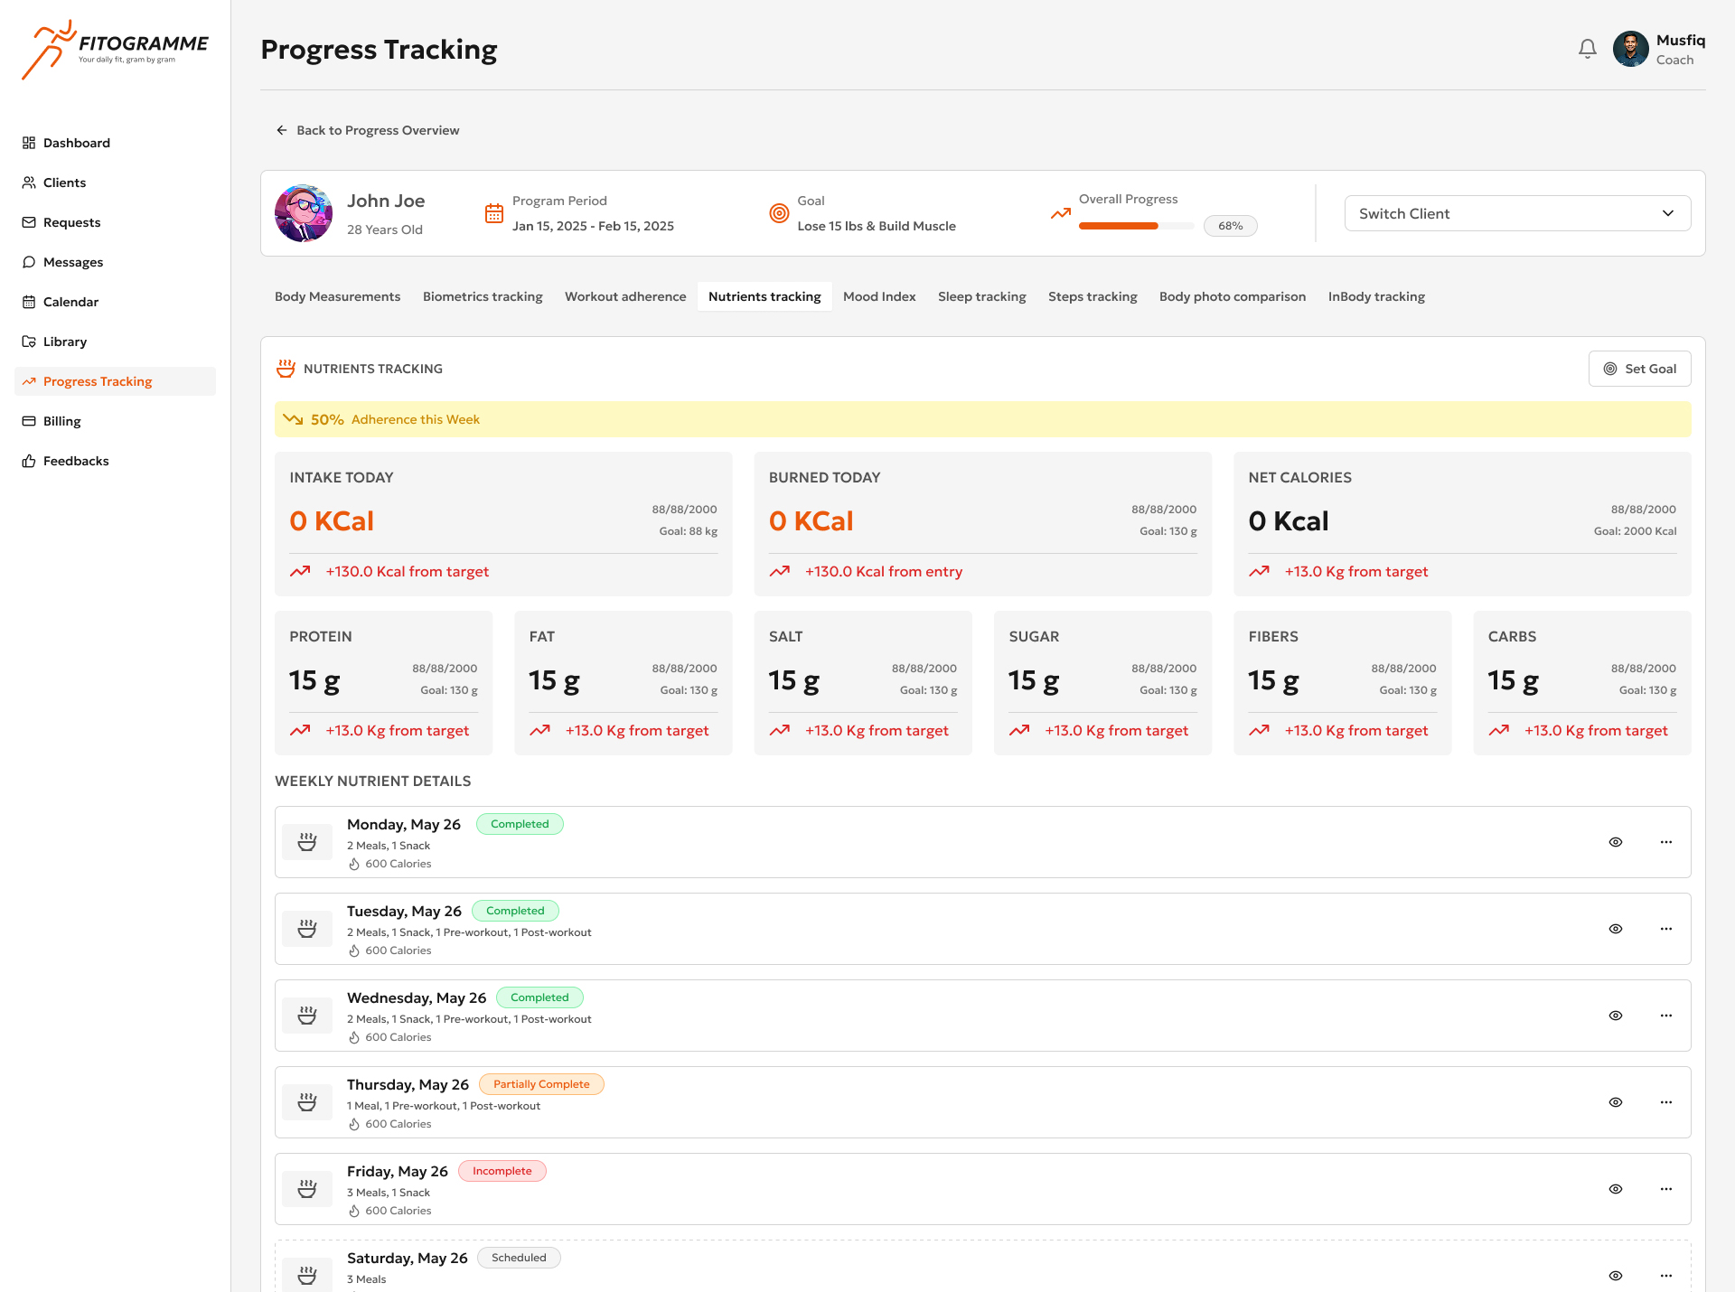This screenshot has width=1735, height=1292.
Task: Click the Fitogramme logo
Action: coord(115,50)
